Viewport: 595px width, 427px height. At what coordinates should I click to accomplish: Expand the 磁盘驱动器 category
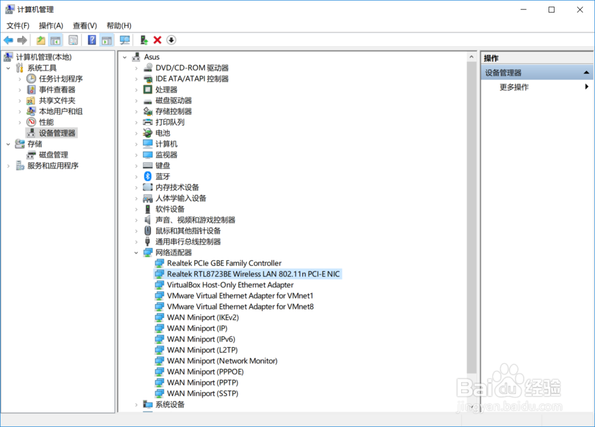pyautogui.click(x=136, y=101)
